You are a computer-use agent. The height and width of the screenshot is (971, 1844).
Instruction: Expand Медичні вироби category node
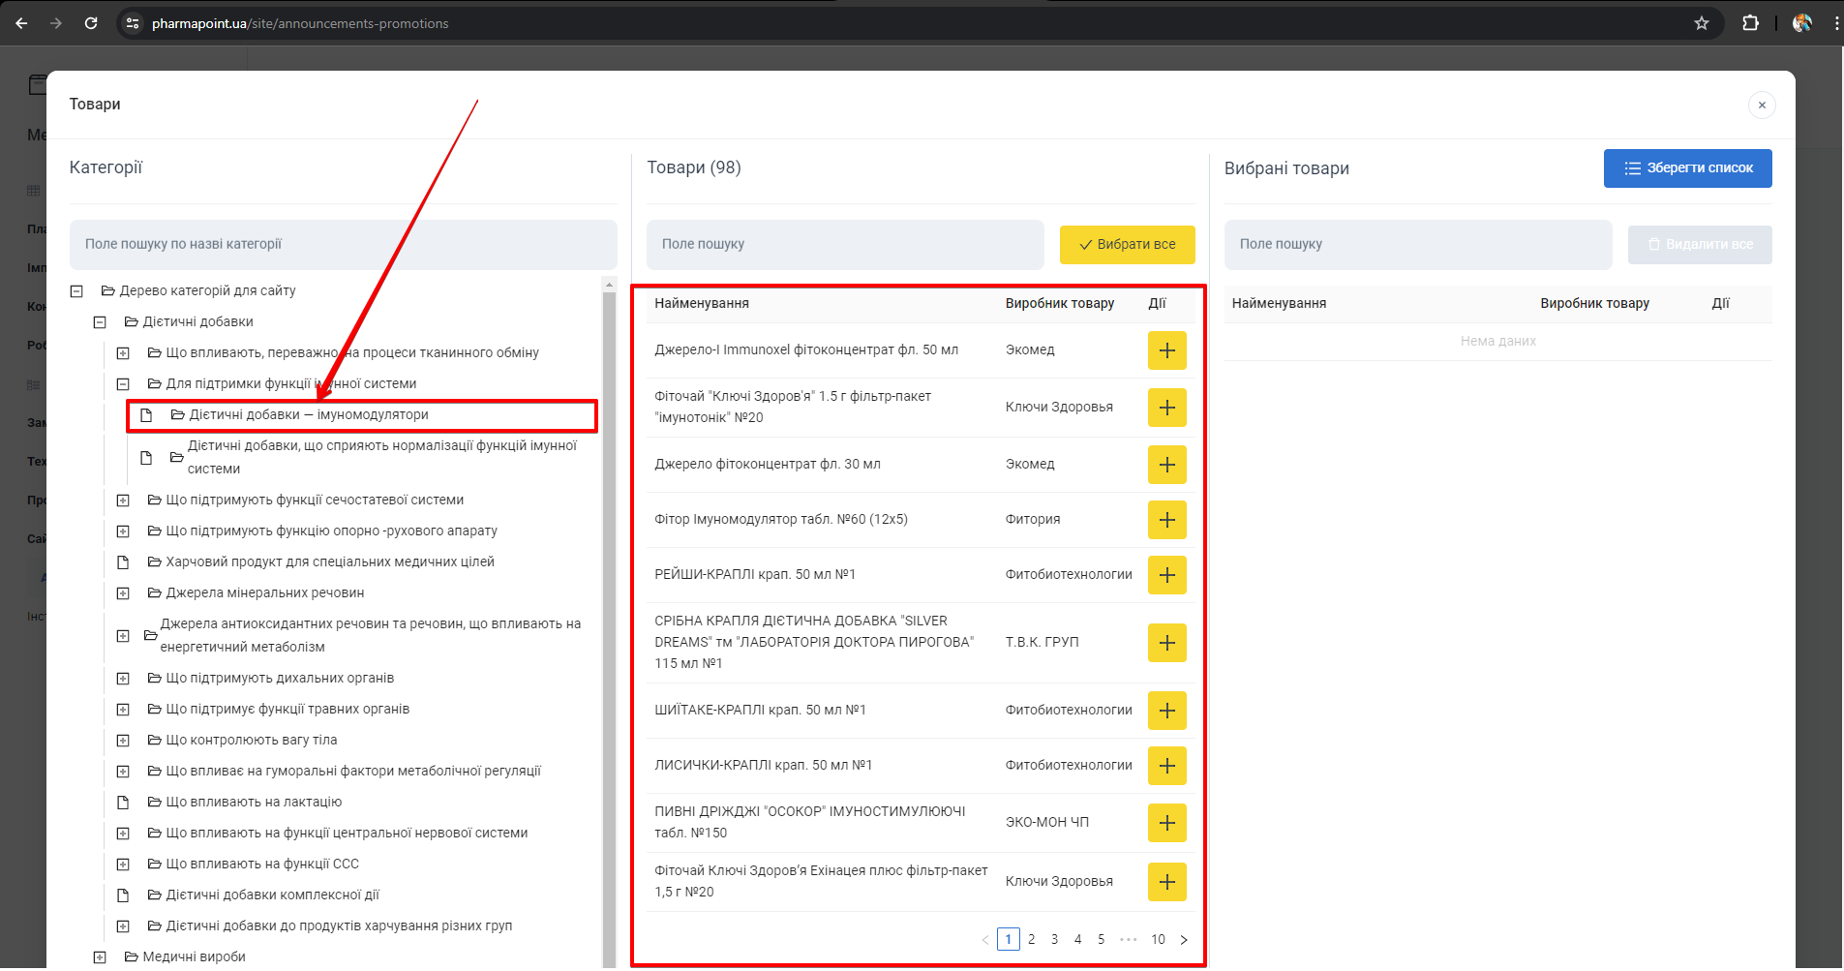(100, 957)
